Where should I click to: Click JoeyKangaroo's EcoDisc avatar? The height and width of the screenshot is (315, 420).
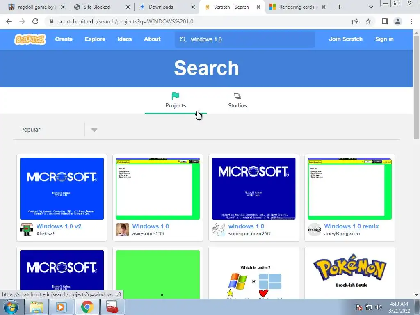[315, 230]
